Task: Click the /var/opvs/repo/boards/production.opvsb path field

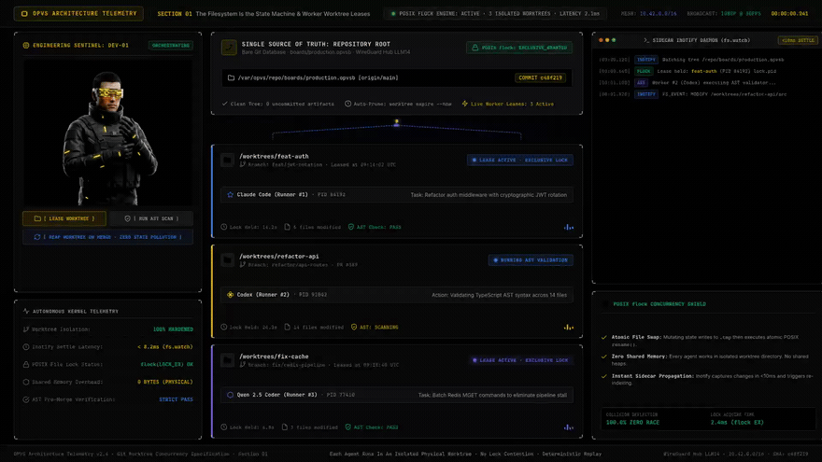Action: pos(397,77)
